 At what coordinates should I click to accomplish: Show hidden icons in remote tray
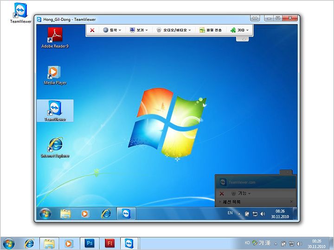(x=239, y=214)
